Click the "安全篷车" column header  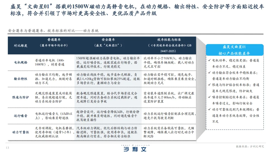click(x=108, y=40)
